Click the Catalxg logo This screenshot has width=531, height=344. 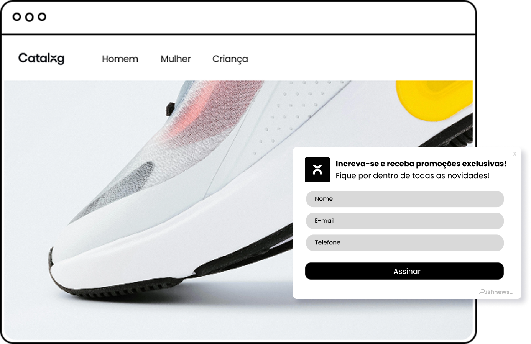coord(41,58)
